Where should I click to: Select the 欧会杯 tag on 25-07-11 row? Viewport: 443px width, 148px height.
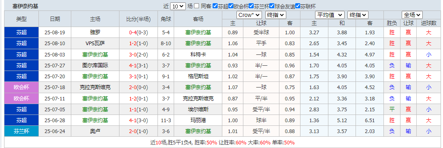point(21,98)
